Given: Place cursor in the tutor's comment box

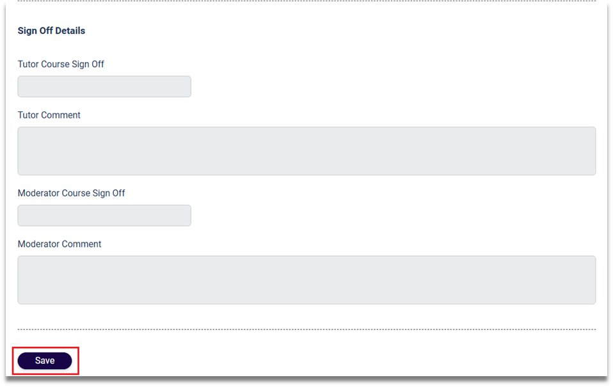Looking at the screenshot, I should [306, 151].
